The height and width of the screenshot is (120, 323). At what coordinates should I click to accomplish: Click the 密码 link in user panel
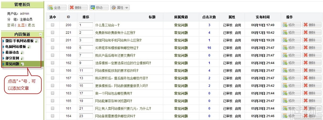pos(11,25)
